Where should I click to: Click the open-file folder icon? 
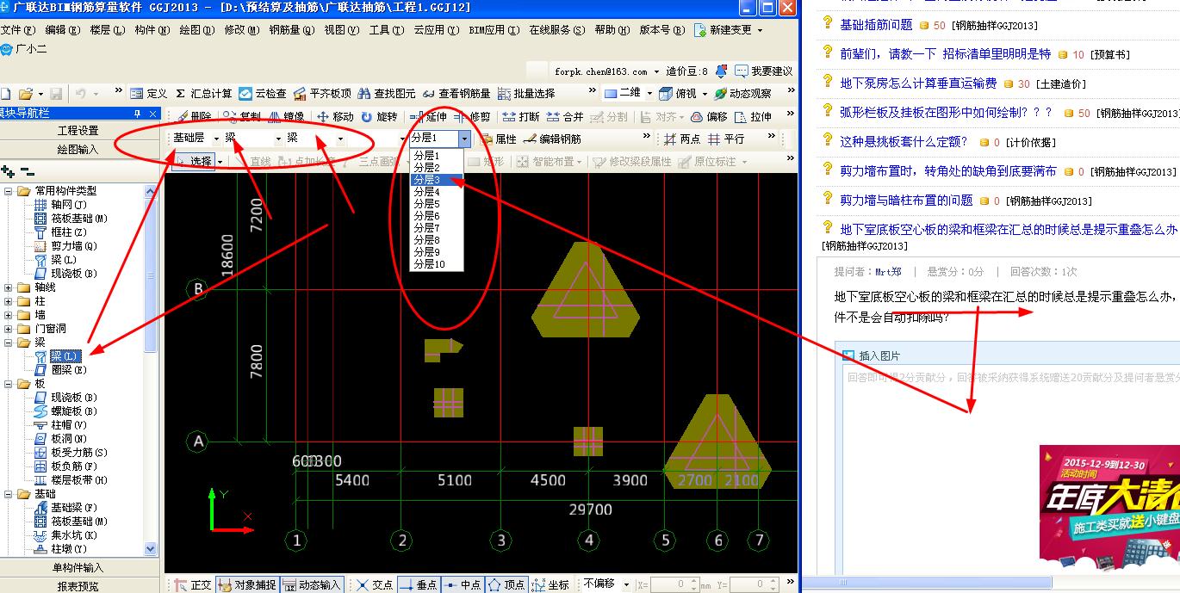click(x=25, y=93)
